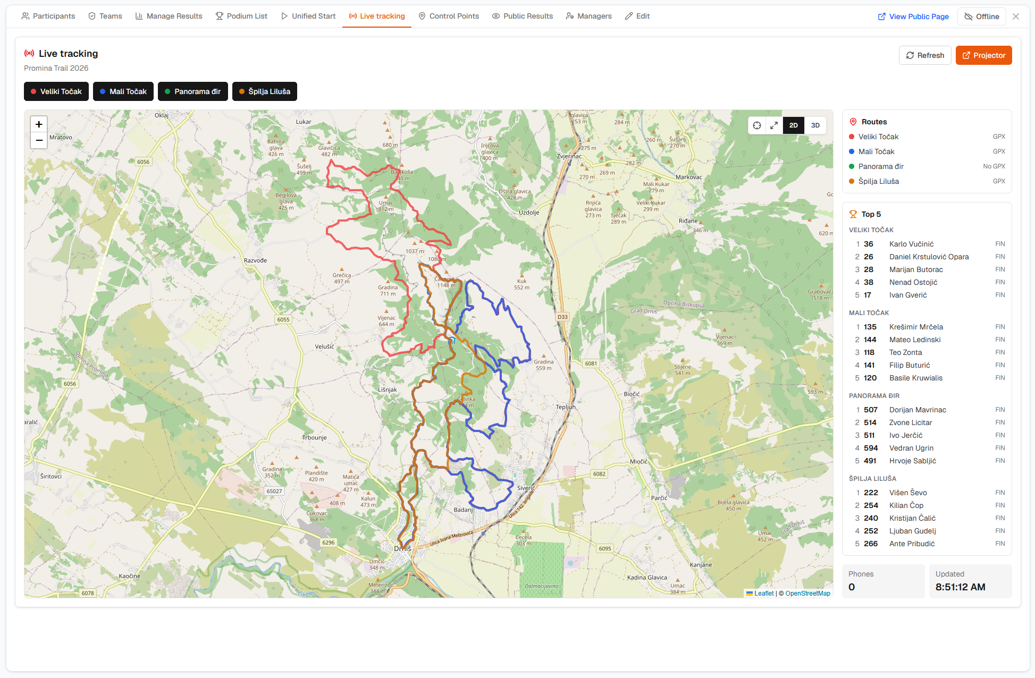Select runner Kilian Čop
The height and width of the screenshot is (678, 1035).
[x=927, y=505]
